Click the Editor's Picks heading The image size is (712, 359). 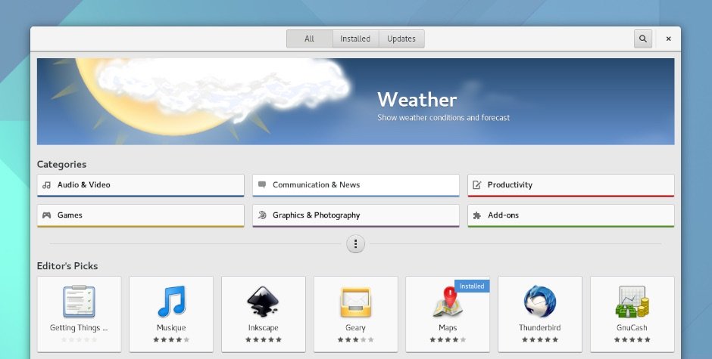coord(67,266)
